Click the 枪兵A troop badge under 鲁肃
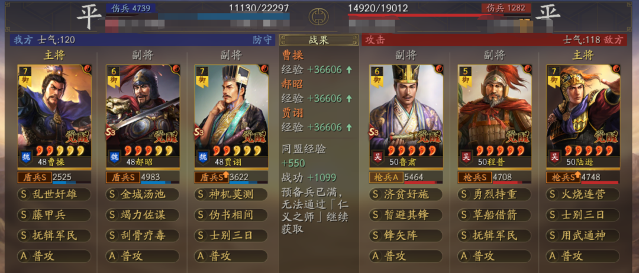639x273 pixels. [x=386, y=177]
